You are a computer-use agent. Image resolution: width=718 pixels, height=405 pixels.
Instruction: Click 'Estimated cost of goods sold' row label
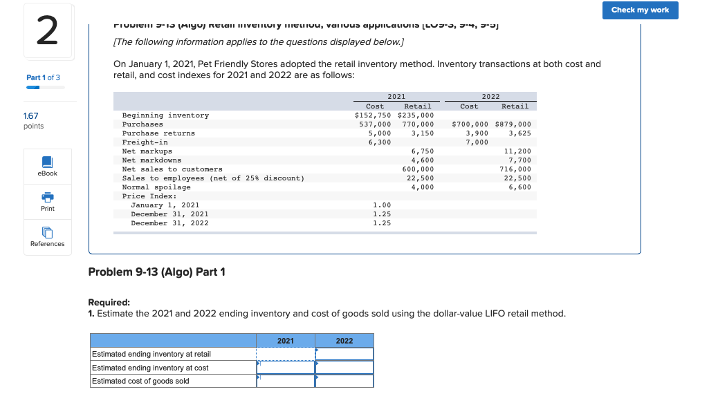[140, 381]
